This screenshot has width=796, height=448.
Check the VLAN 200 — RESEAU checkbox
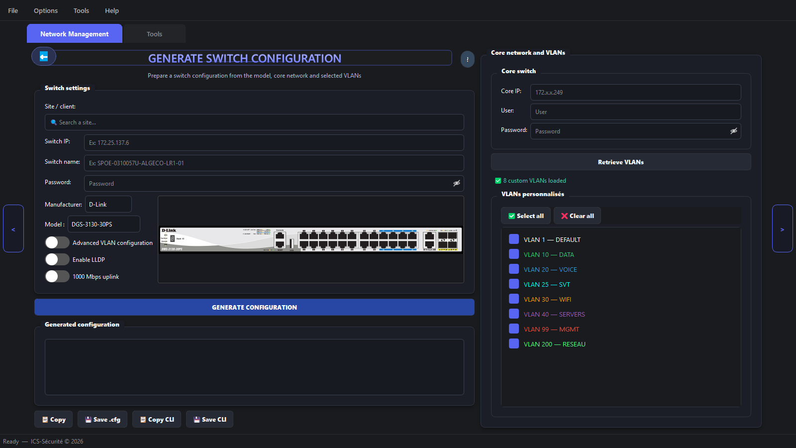[514, 343]
